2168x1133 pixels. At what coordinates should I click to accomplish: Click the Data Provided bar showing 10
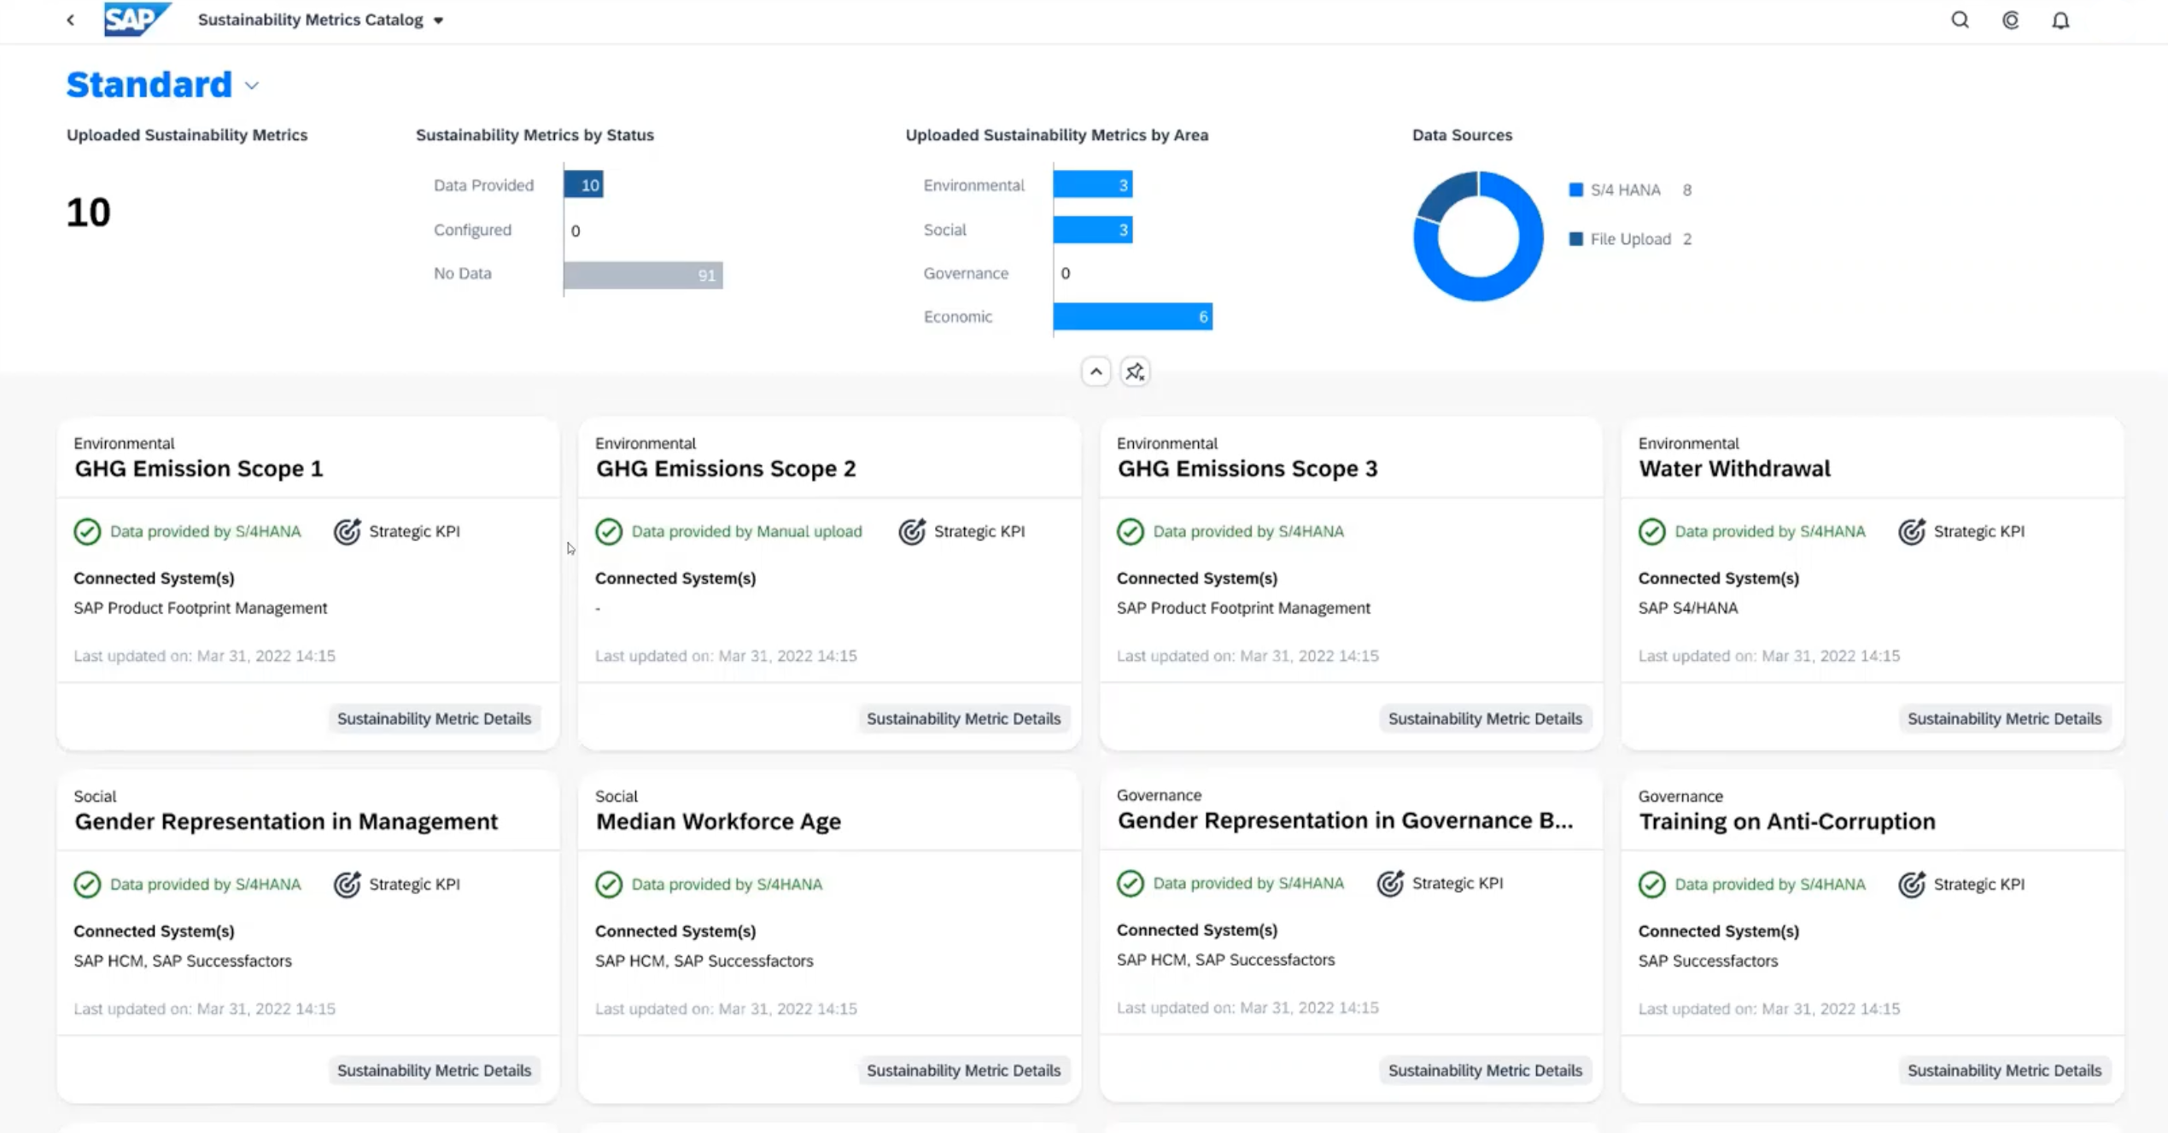click(584, 184)
